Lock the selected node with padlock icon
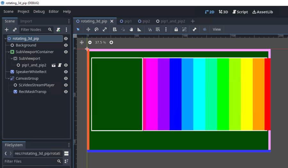This screenshot has height=168, width=288. click(x=176, y=29)
